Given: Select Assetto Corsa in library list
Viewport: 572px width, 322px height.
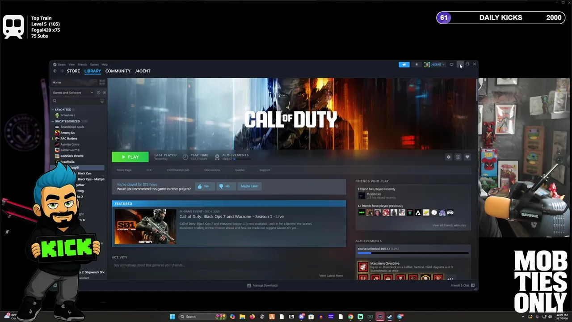Looking at the screenshot, I should tap(70, 144).
